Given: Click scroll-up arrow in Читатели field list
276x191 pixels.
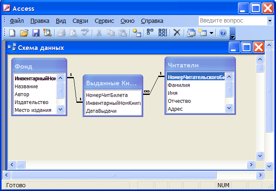Looking at the screenshot, I should pyautogui.click(x=229, y=77).
